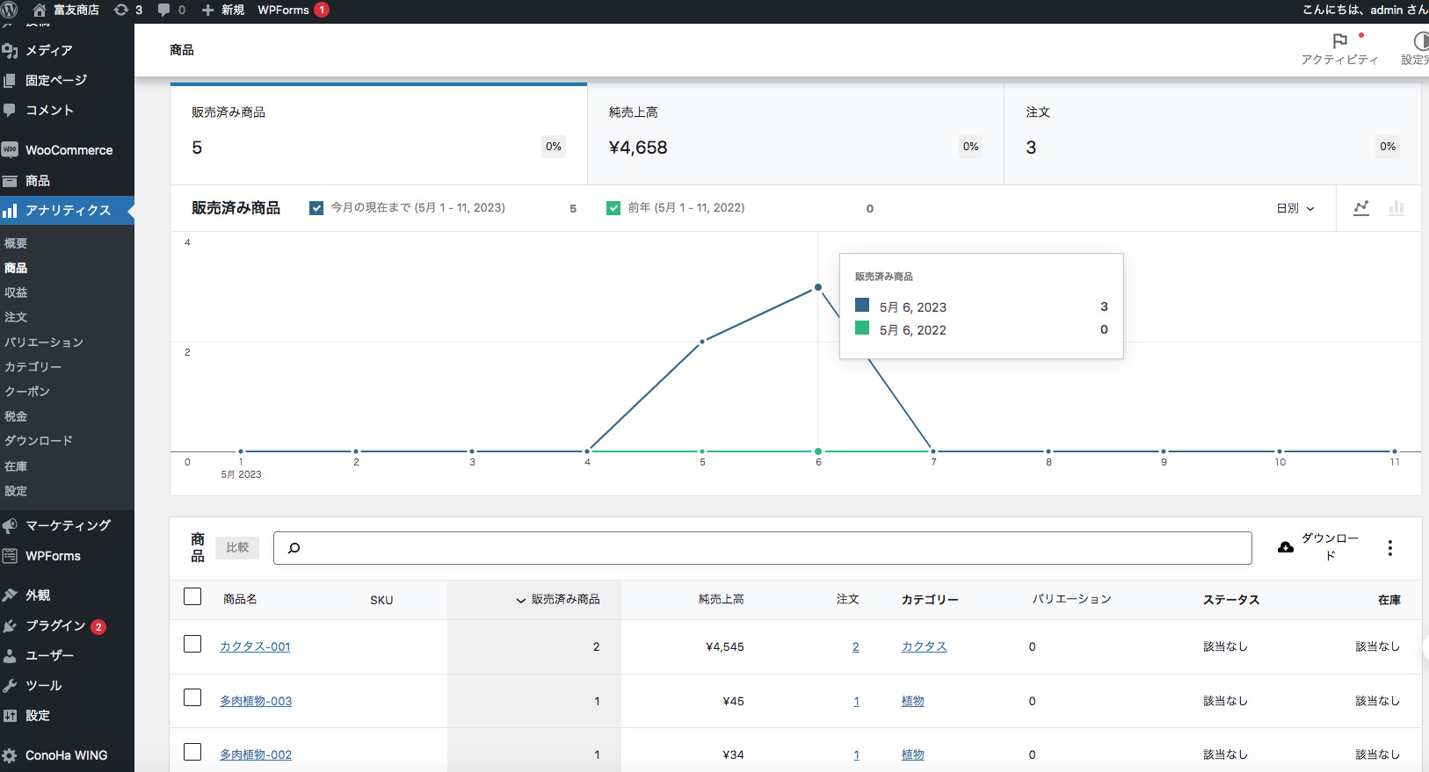
Task: Open 収益 analytics submenu
Action: click(16, 292)
